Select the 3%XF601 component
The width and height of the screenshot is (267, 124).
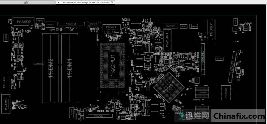point(226,93)
